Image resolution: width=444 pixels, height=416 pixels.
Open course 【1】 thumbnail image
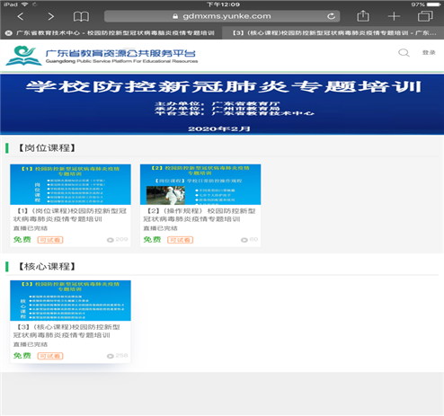(70, 184)
